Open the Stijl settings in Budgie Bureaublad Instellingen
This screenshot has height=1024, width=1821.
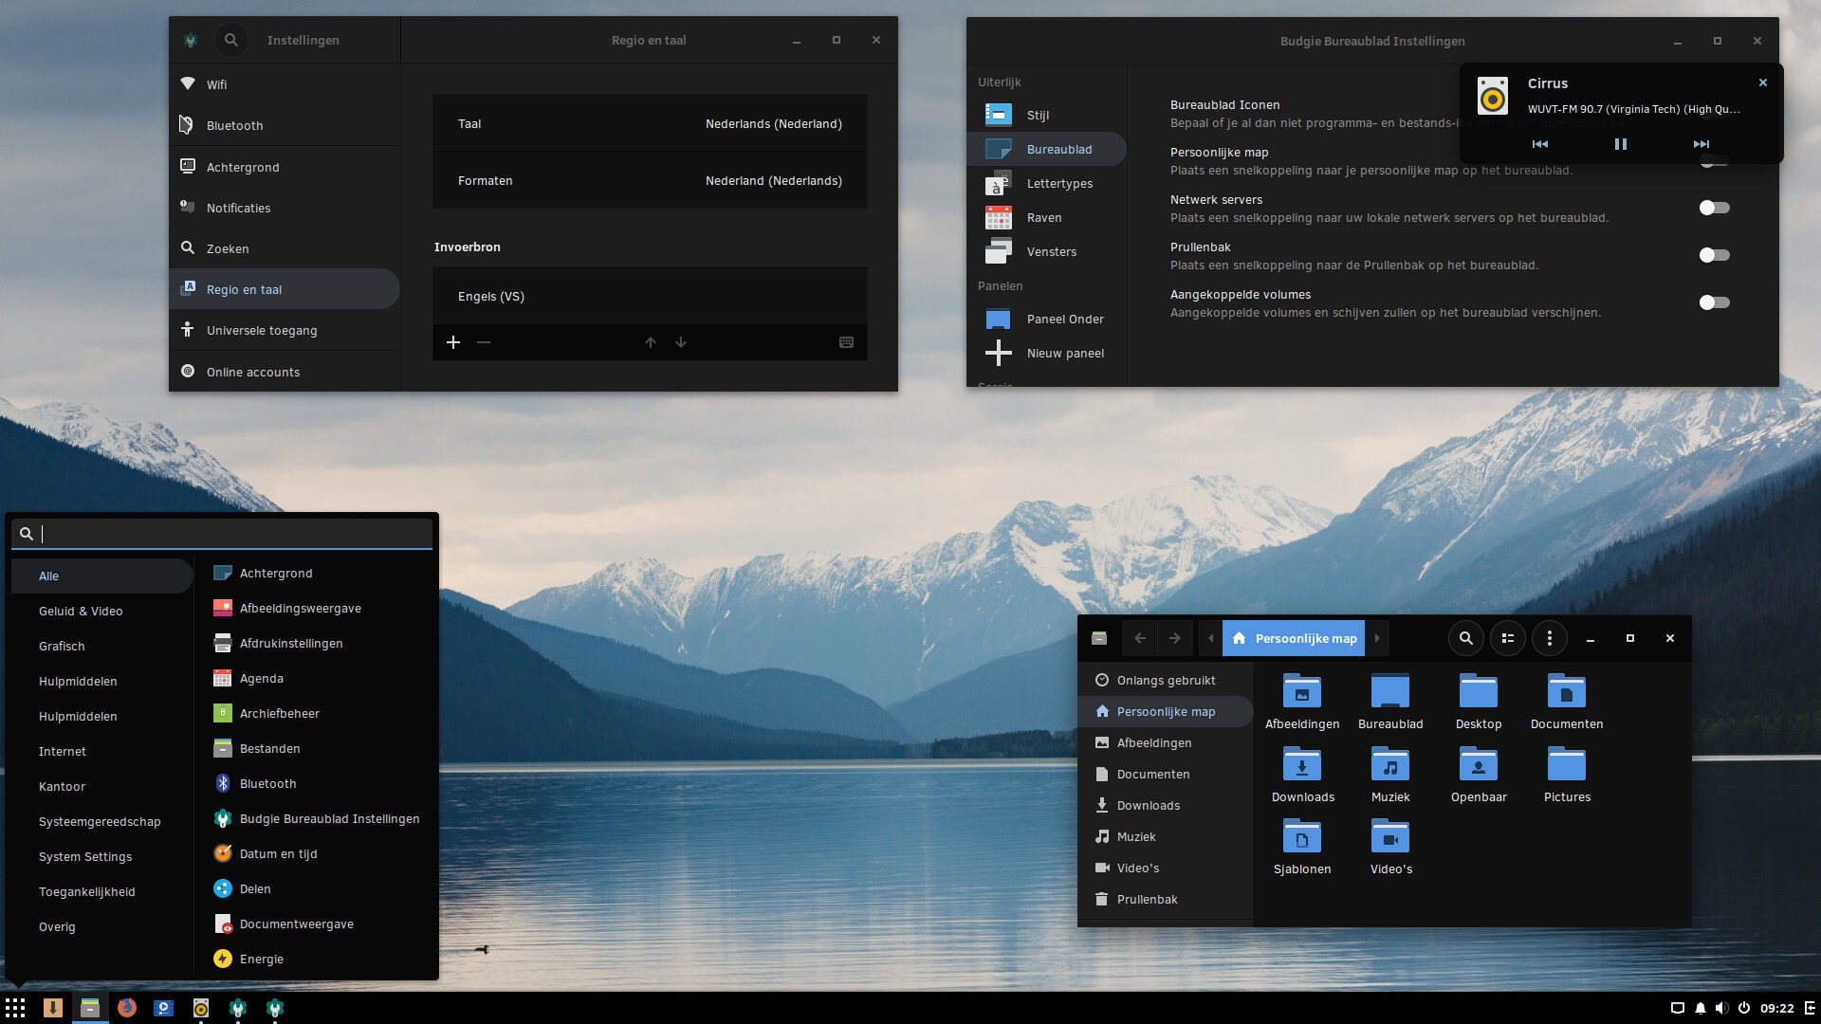coord(1039,114)
